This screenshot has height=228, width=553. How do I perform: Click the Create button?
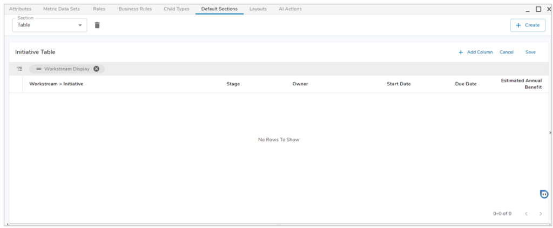528,25
